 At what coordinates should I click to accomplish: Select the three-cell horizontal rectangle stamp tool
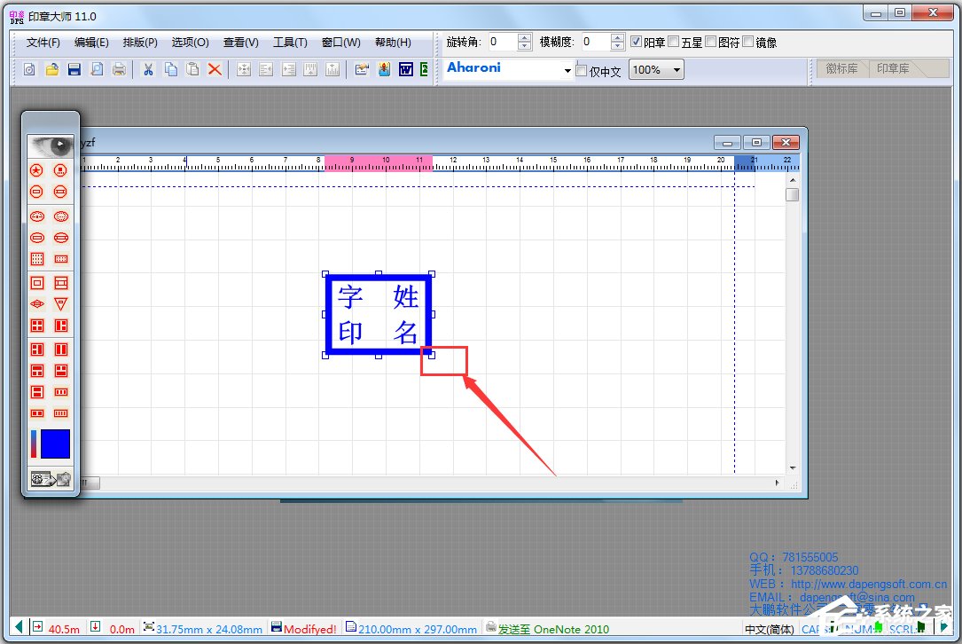point(61,392)
